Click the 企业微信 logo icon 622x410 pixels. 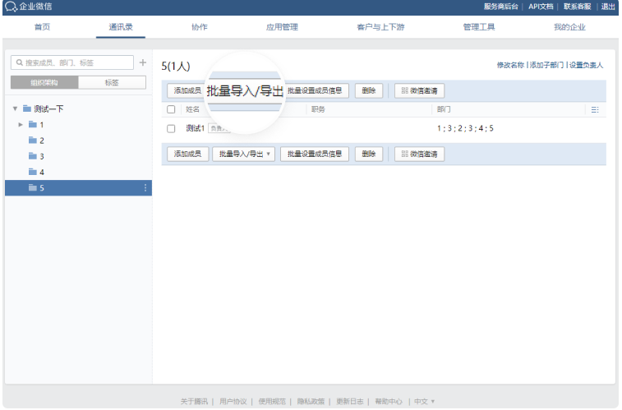click(11, 7)
